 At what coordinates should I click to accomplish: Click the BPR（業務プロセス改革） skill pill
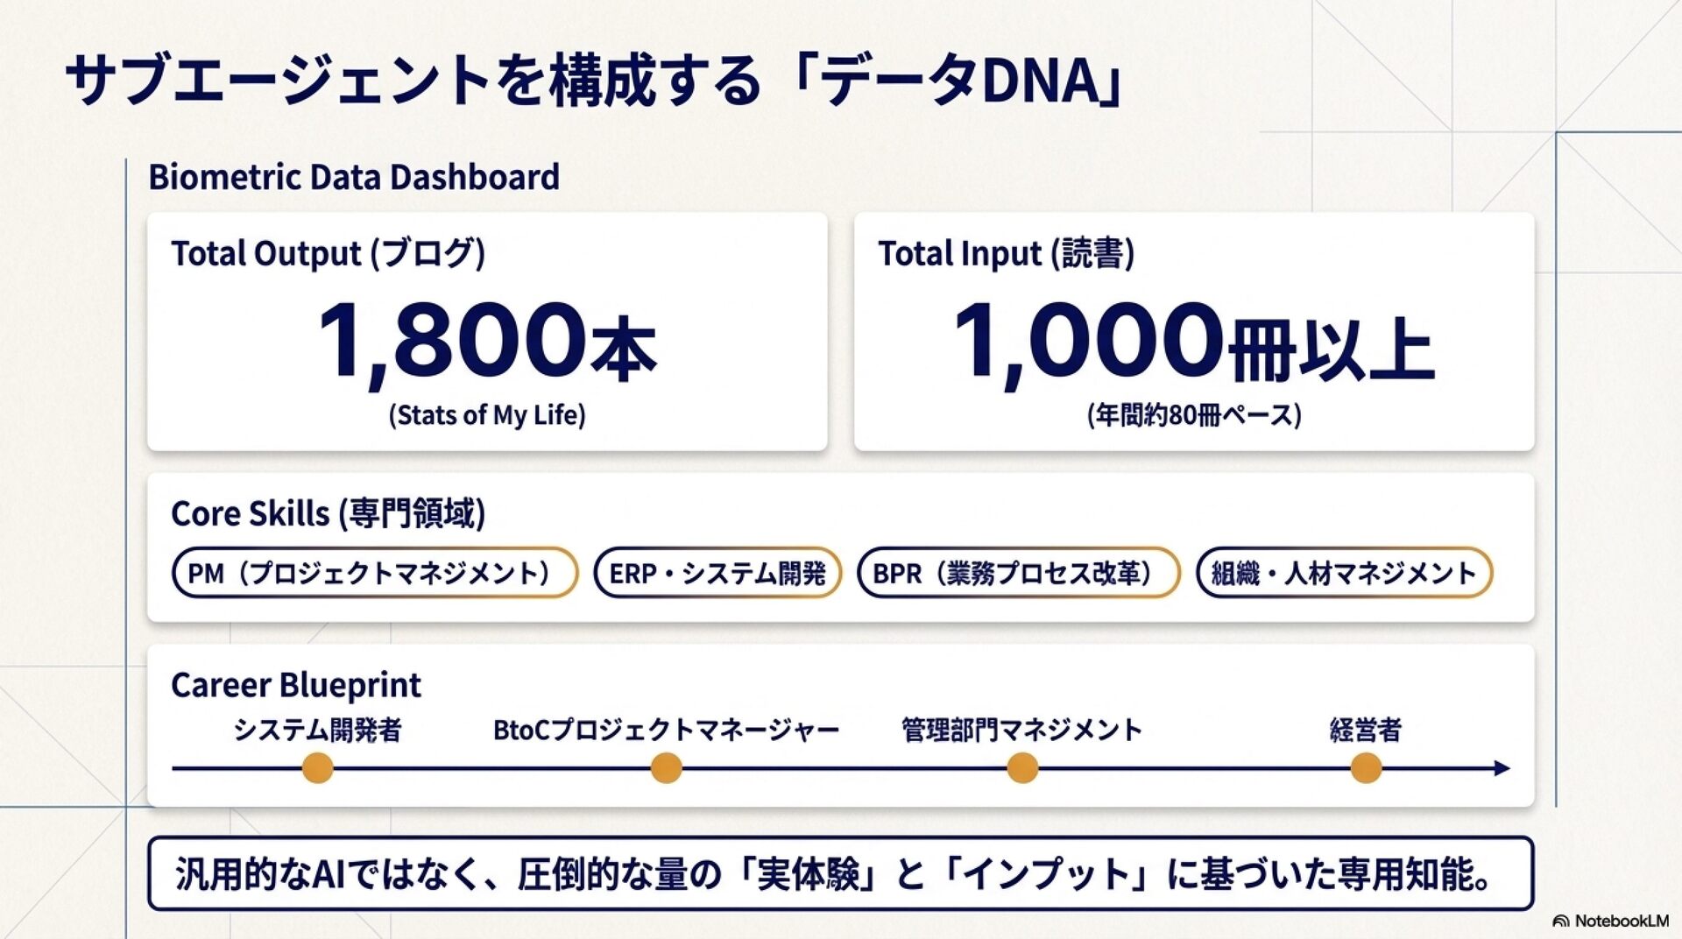(1019, 573)
